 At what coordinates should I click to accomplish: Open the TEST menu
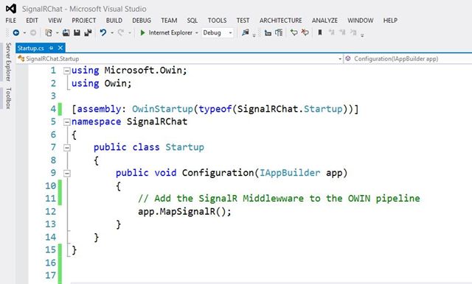tap(243, 21)
